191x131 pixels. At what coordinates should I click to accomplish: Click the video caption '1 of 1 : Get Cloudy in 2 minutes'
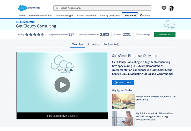click(x=62, y=116)
